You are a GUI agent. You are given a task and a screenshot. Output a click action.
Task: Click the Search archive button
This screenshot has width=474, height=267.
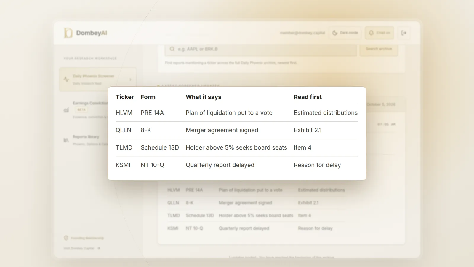(x=379, y=49)
